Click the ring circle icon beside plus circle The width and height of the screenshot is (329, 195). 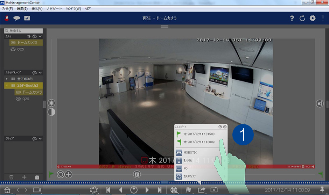tap(61, 174)
